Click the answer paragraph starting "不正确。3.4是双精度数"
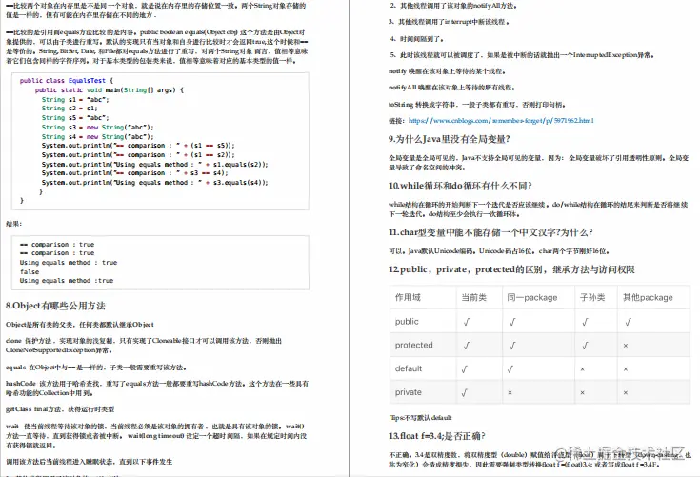 coord(540,460)
